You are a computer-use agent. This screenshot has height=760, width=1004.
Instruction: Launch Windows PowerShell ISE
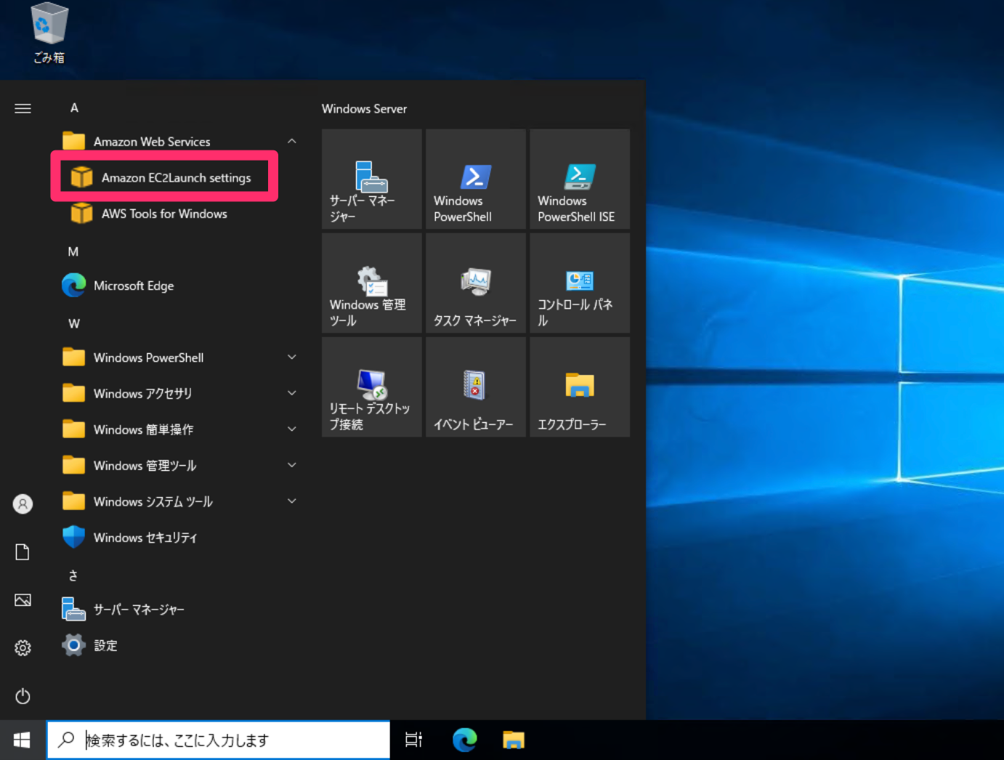pyautogui.click(x=579, y=179)
